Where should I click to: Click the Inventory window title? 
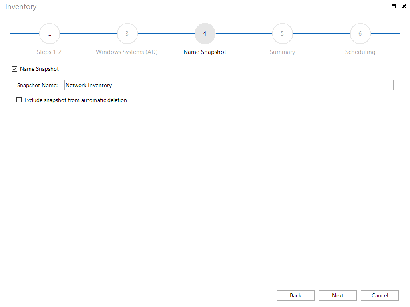coord(21,7)
